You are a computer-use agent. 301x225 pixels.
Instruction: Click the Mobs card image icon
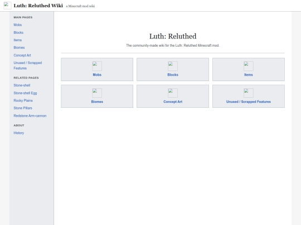click(x=97, y=66)
